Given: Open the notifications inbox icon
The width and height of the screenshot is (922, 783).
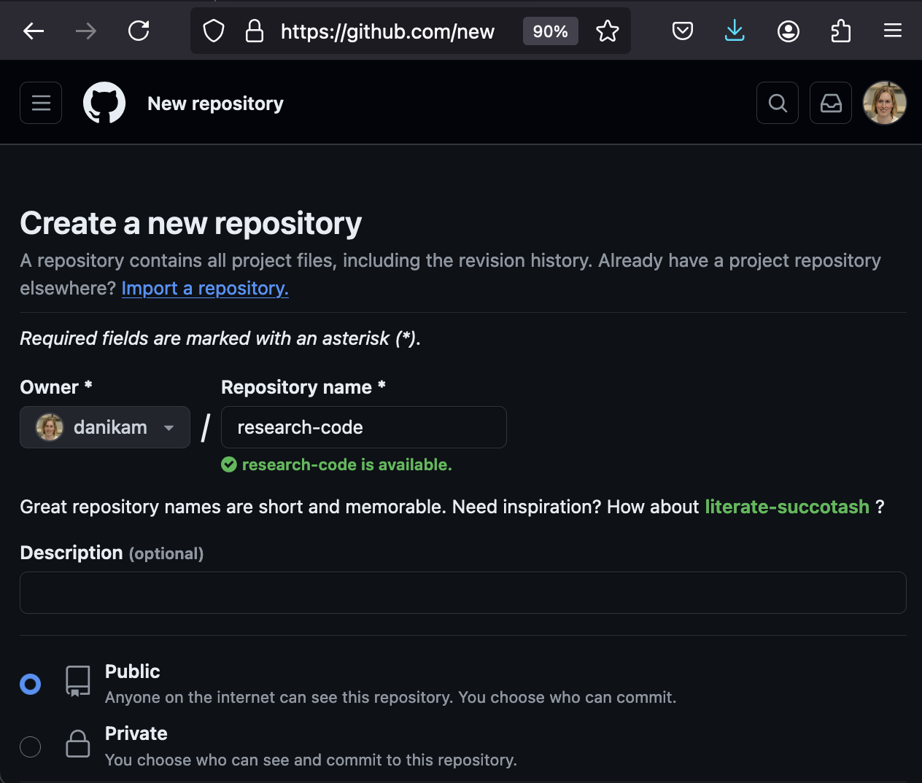Looking at the screenshot, I should pyautogui.click(x=831, y=103).
